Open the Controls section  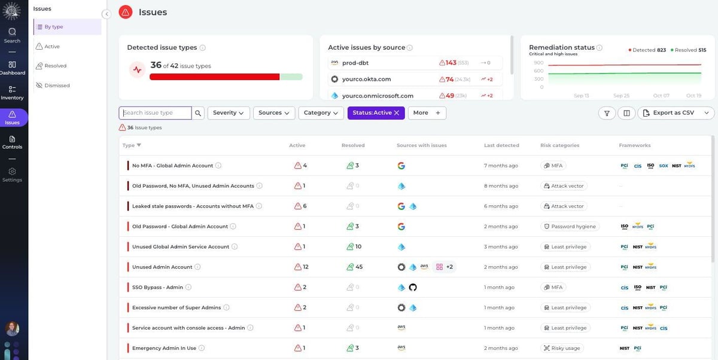point(12,142)
